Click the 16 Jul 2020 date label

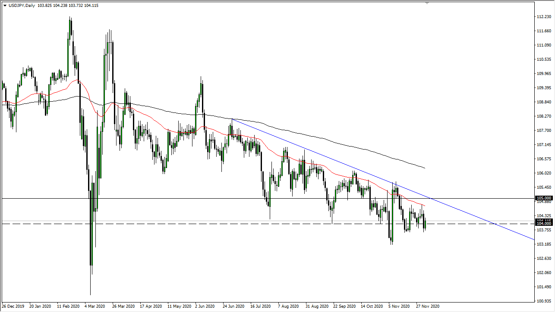point(261,306)
